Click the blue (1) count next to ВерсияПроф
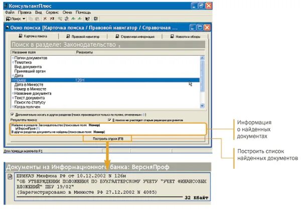The height and width of the screenshot is (219, 301). pyautogui.click(x=38, y=129)
